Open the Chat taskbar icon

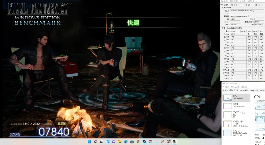pos(114,142)
